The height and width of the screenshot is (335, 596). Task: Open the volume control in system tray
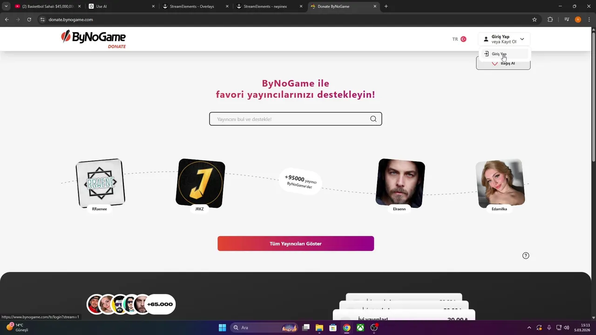[x=566, y=328]
